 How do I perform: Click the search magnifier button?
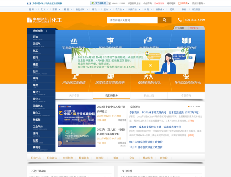165,20
